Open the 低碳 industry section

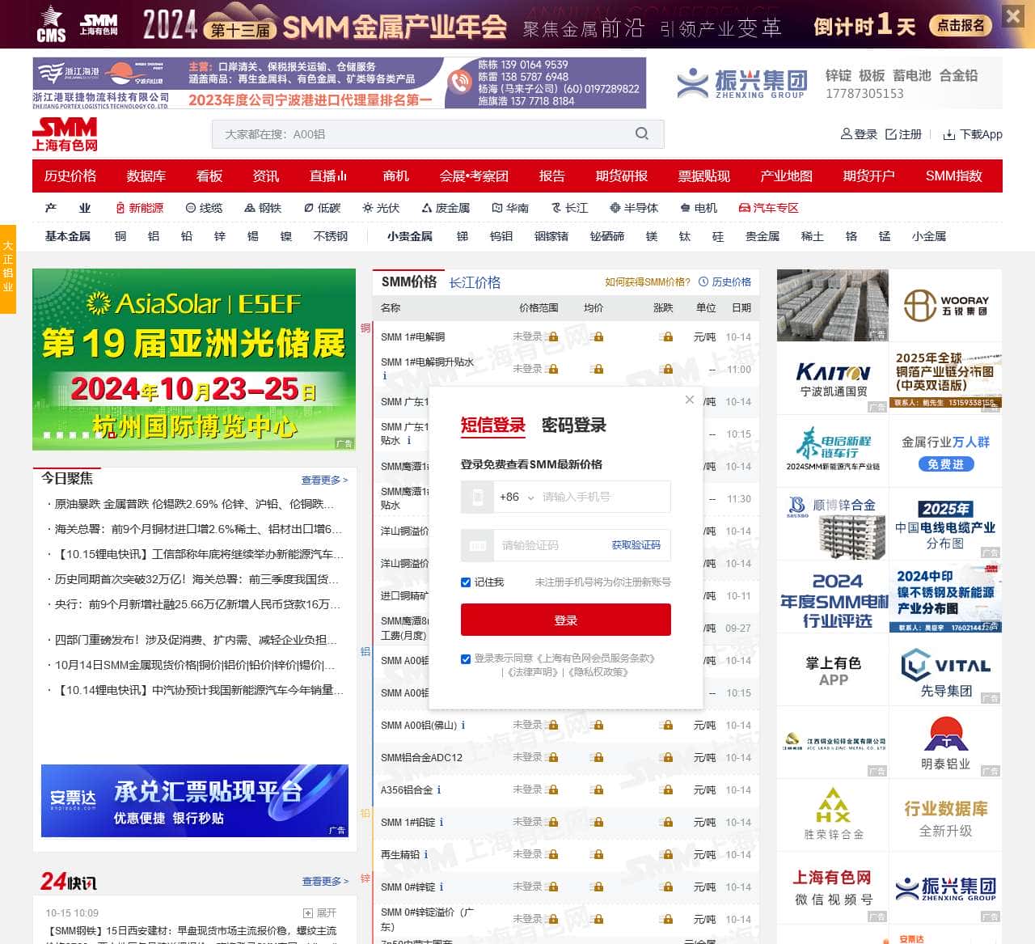click(322, 208)
